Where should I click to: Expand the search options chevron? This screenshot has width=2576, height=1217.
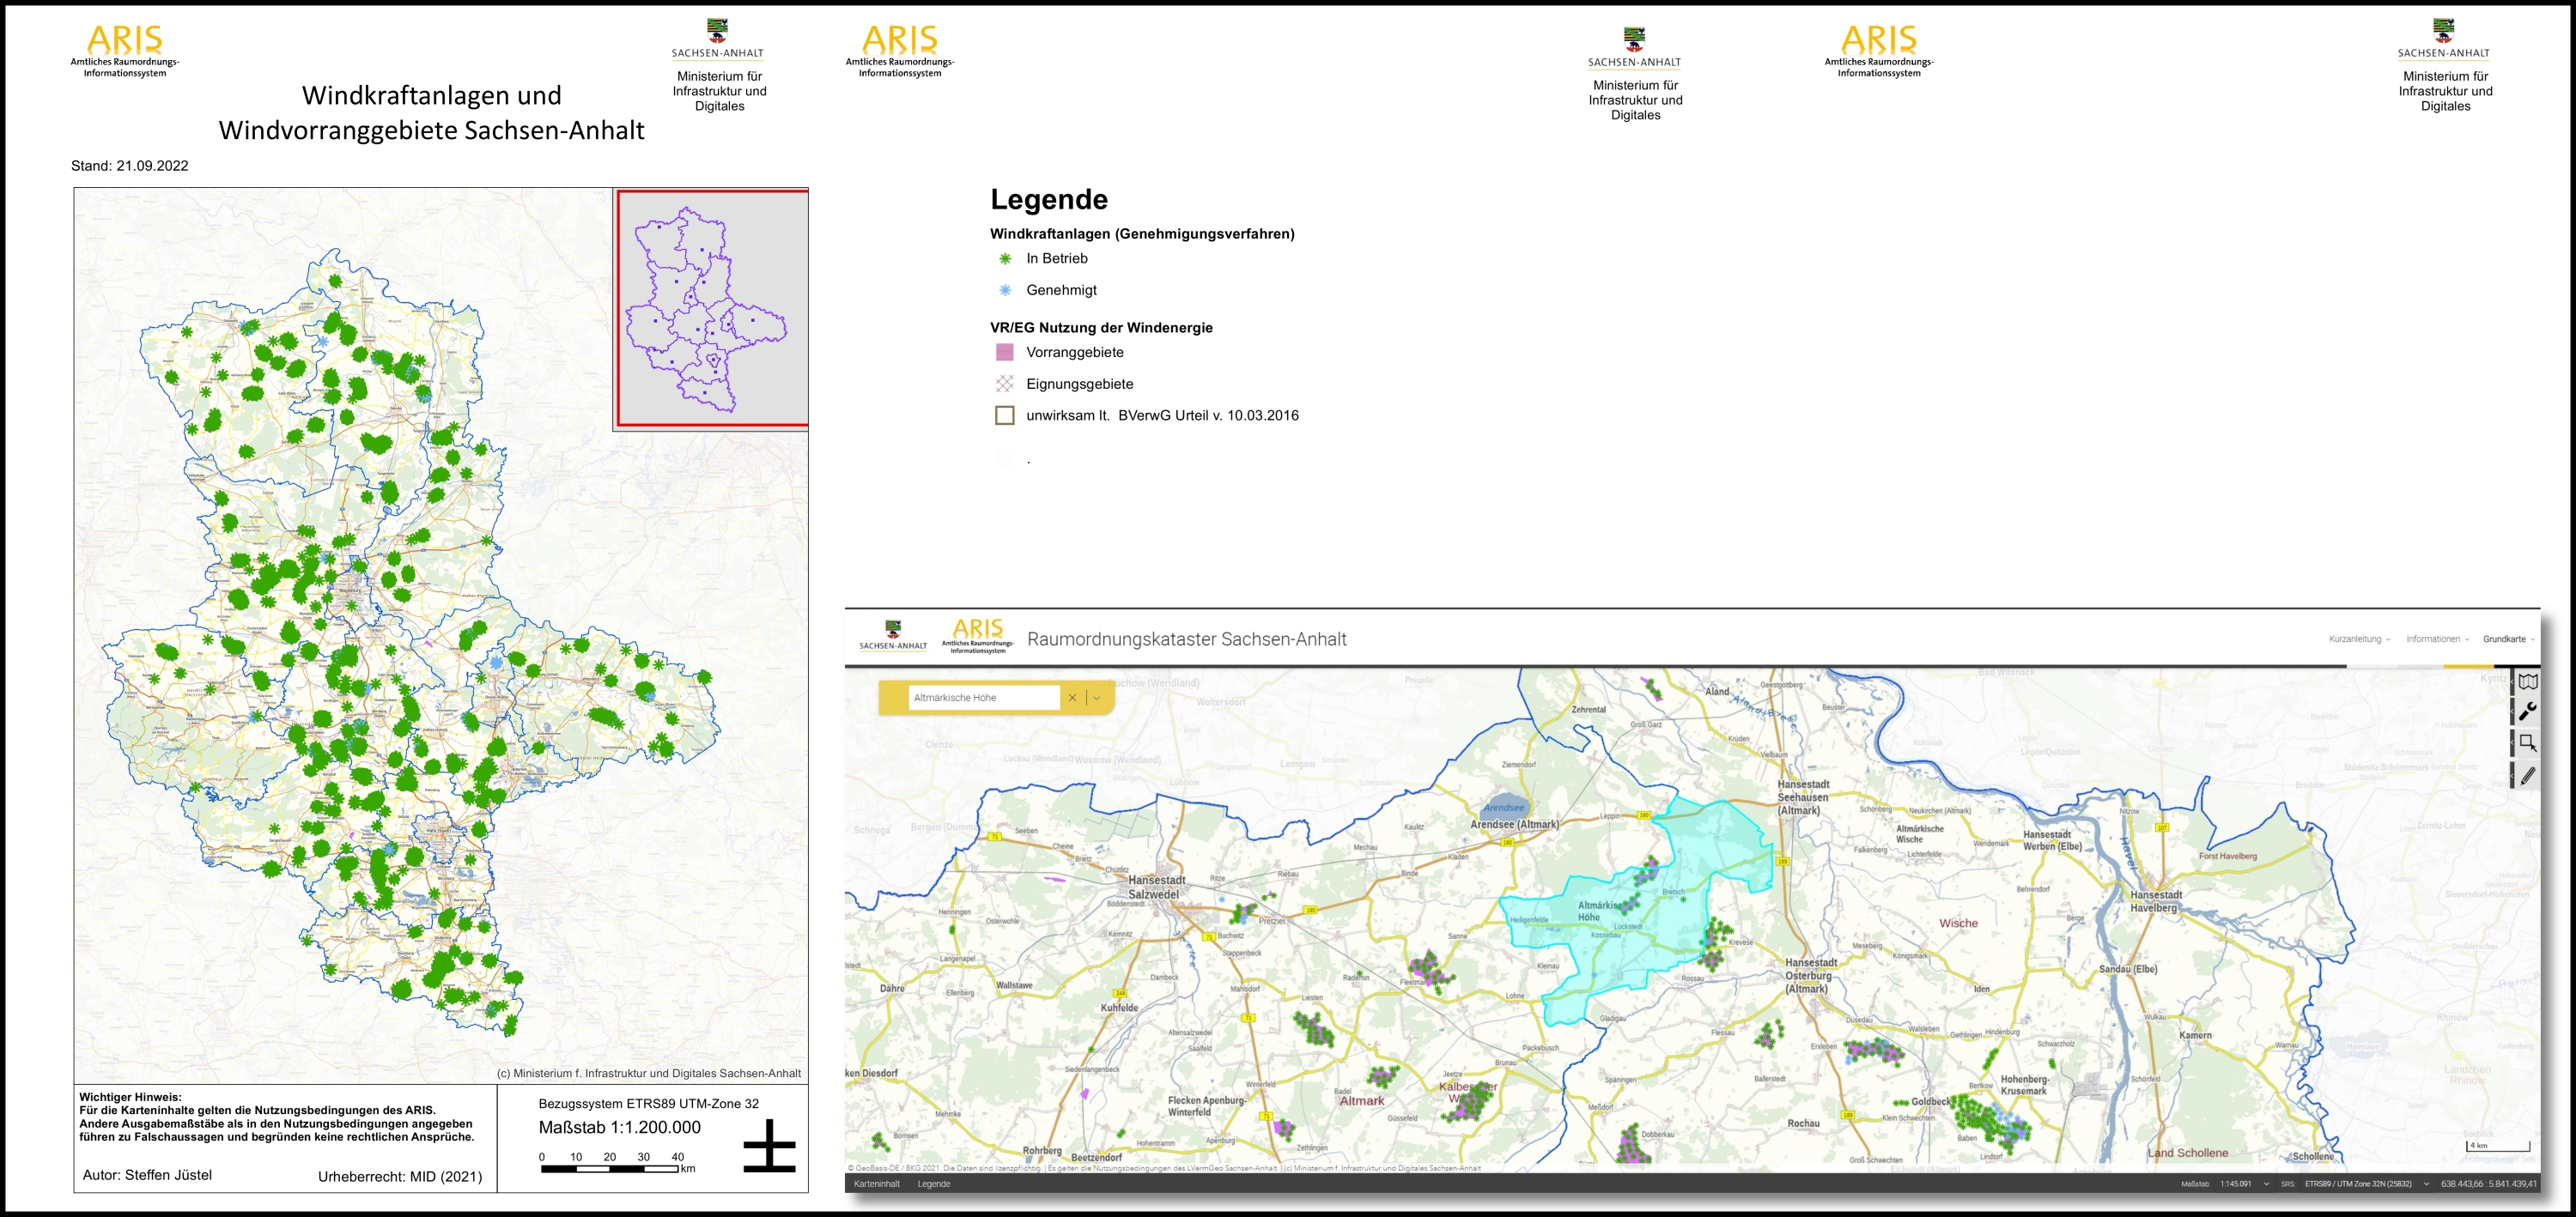click(x=1097, y=698)
